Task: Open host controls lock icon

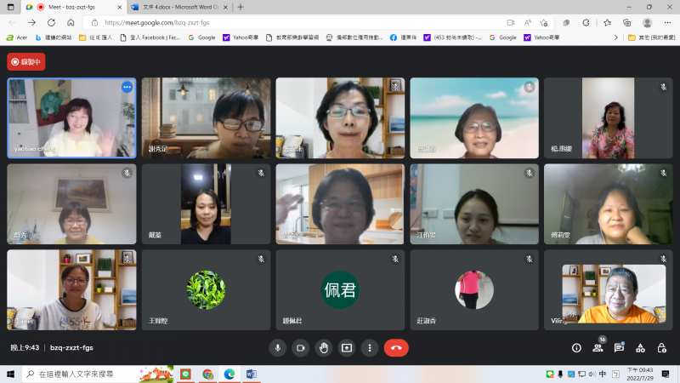Action: click(661, 348)
